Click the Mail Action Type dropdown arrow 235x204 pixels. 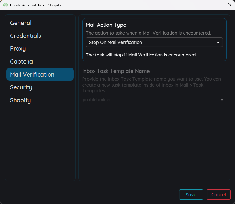click(x=218, y=42)
